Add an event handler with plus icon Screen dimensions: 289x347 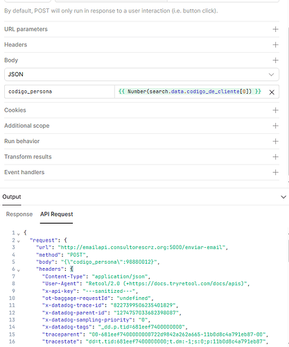[x=275, y=172]
